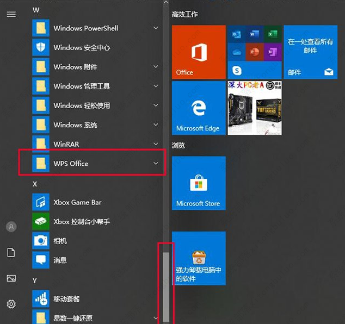345x324 pixels.
Task: Click the Settings gear icon
Action: click(11, 304)
